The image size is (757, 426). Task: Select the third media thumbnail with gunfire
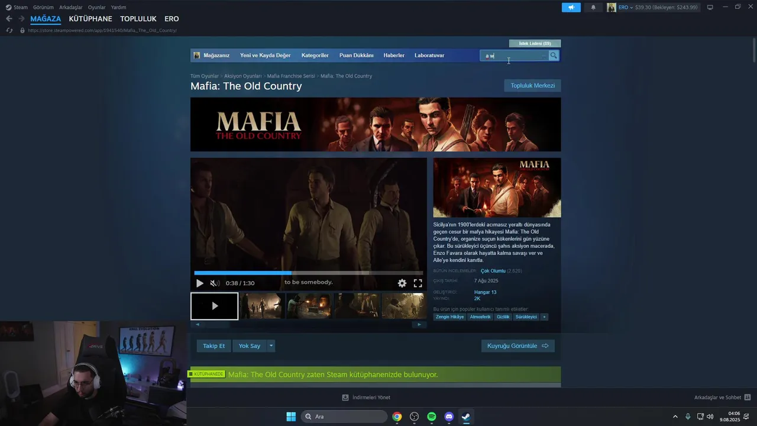pyautogui.click(x=309, y=306)
